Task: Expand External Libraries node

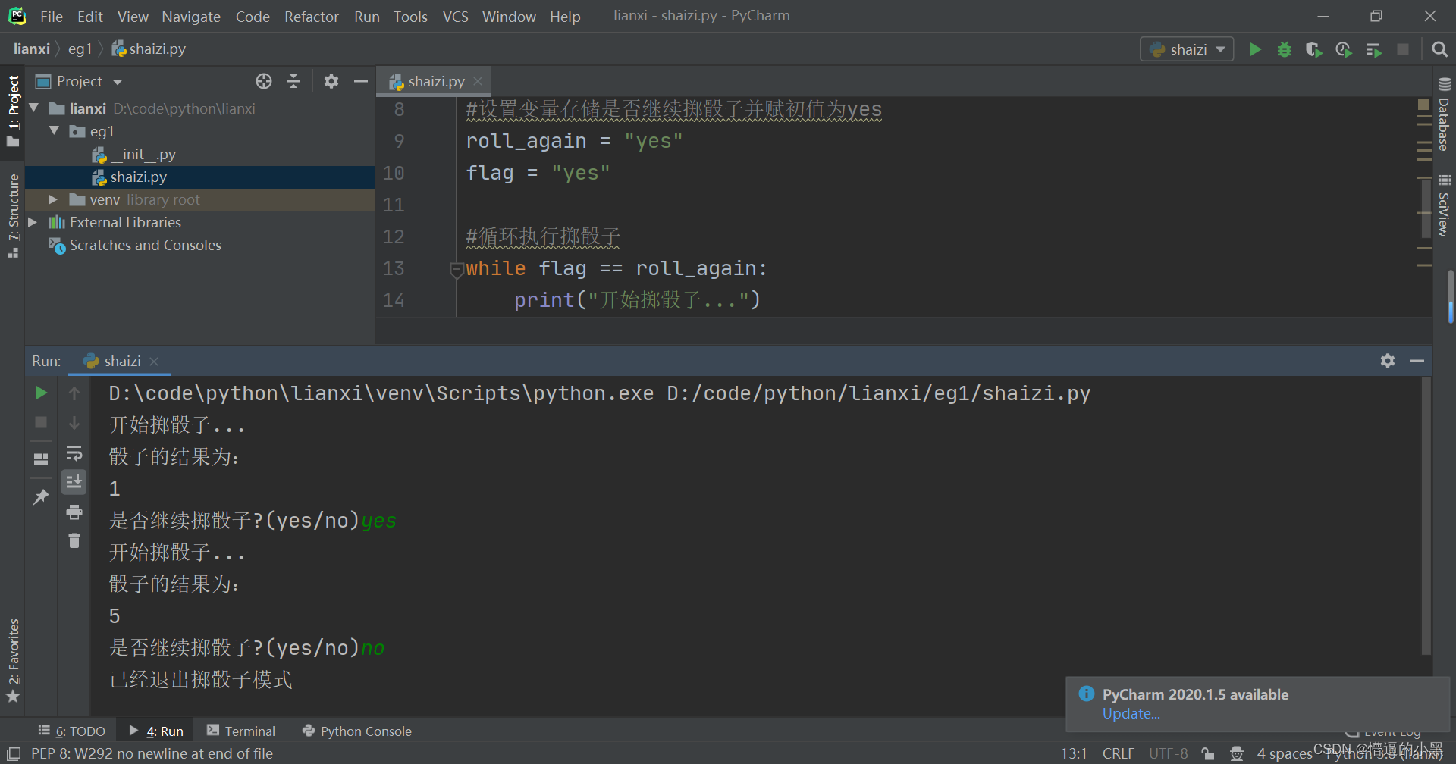Action: (x=33, y=222)
